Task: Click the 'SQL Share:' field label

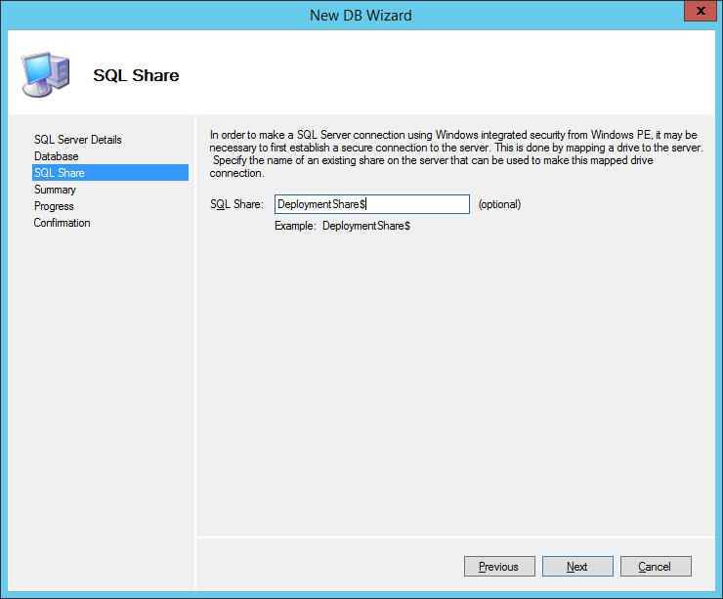Action: tap(236, 204)
